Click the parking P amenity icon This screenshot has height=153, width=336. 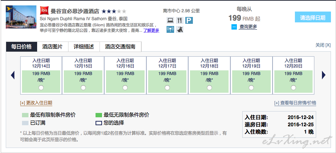point(189,21)
